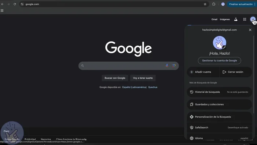The image size is (257, 145).
Task: Open Chrome three-dot menu
Action: [x=255, y=4]
